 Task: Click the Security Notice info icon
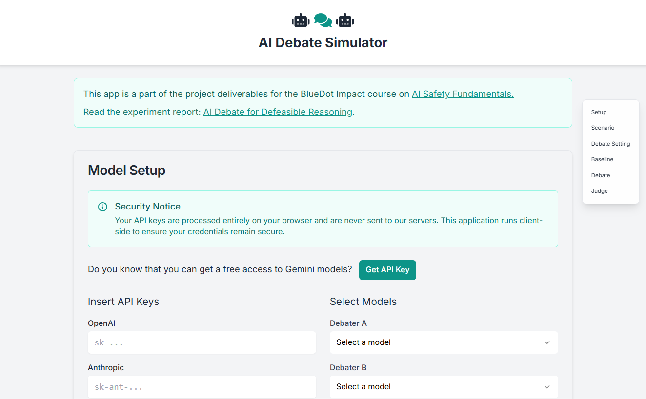(102, 207)
